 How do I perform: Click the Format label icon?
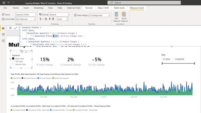pyautogui.click(x=41, y=14)
